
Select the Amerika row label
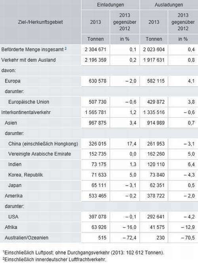pyautogui.click(x=13, y=196)
